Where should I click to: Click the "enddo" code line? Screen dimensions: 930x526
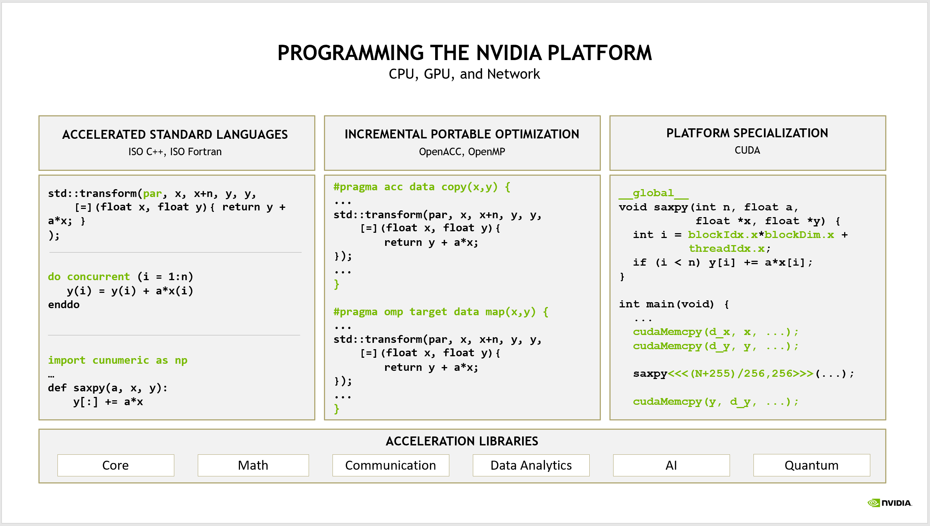click(x=64, y=305)
